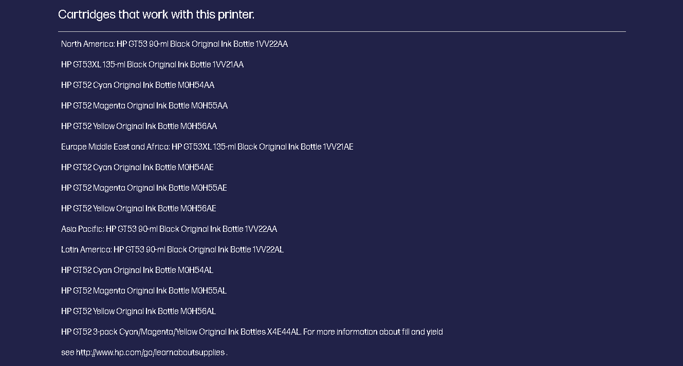Click HP GT52 Yellow Ink Bottle M0H56AA
Screen dimensions: 683x366
[139, 126]
